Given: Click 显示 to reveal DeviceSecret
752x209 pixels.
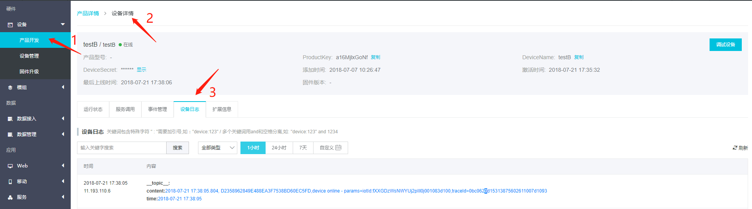Looking at the screenshot, I should (x=141, y=70).
